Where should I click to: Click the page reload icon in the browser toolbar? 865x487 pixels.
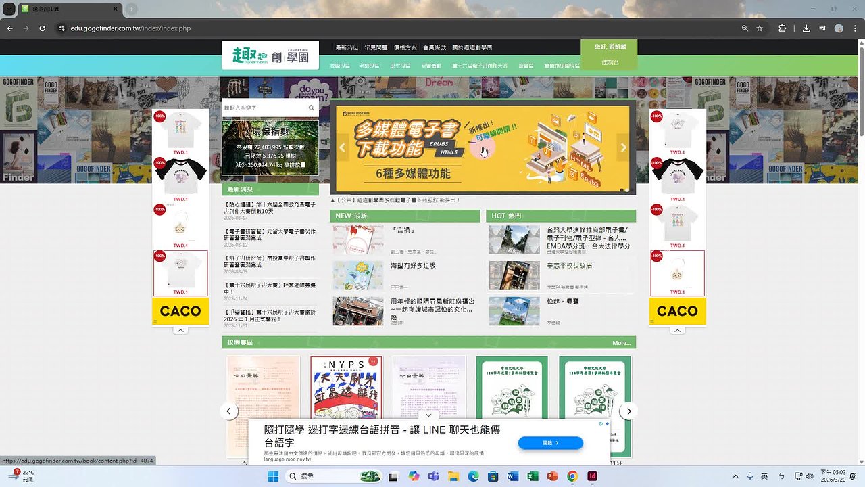coord(42,28)
